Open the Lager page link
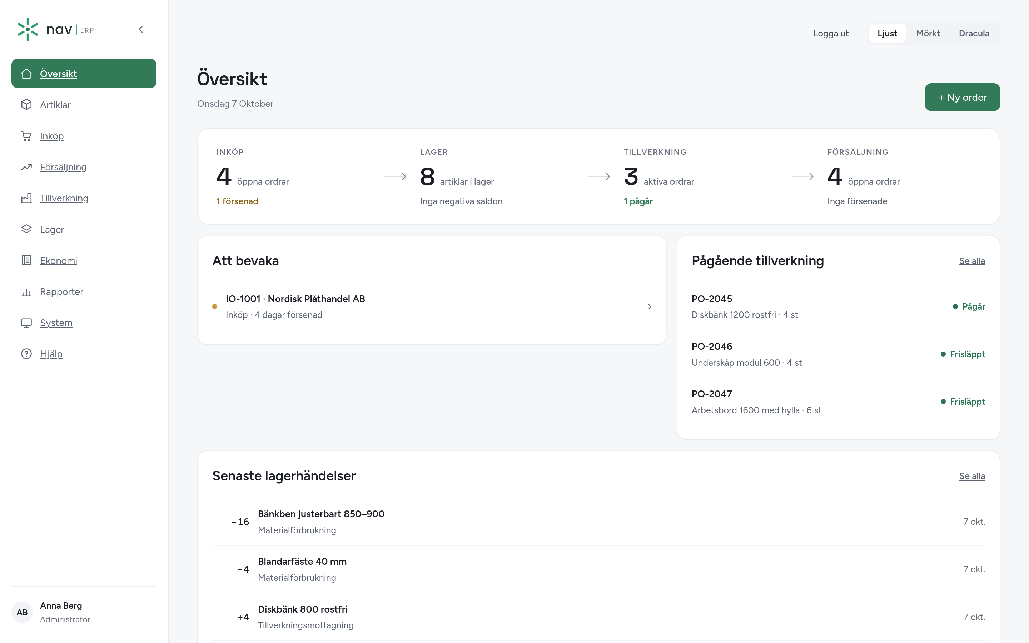Screen dimensions: 1029x643 coord(52,230)
